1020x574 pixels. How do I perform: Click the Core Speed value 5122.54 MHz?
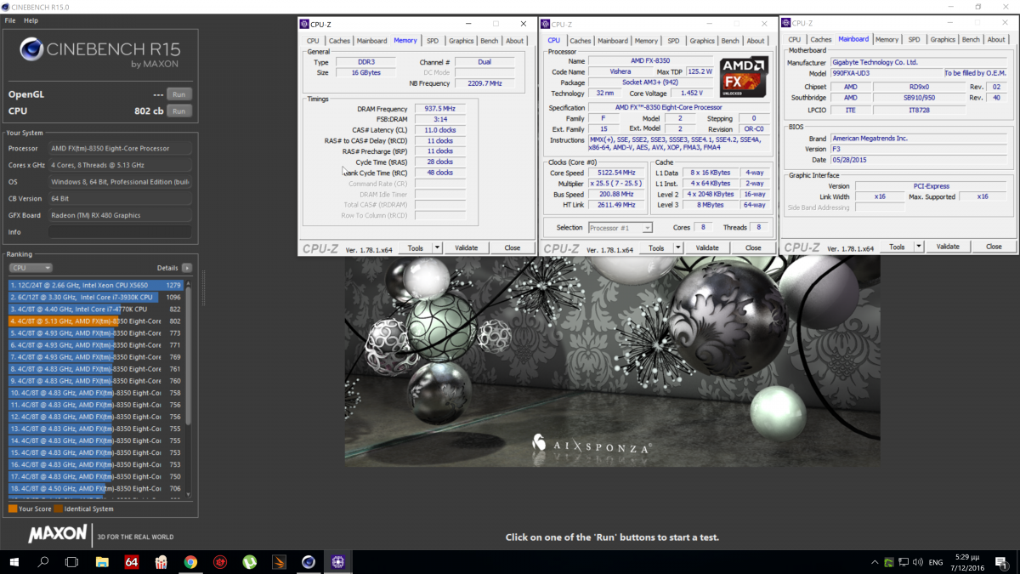click(x=617, y=173)
